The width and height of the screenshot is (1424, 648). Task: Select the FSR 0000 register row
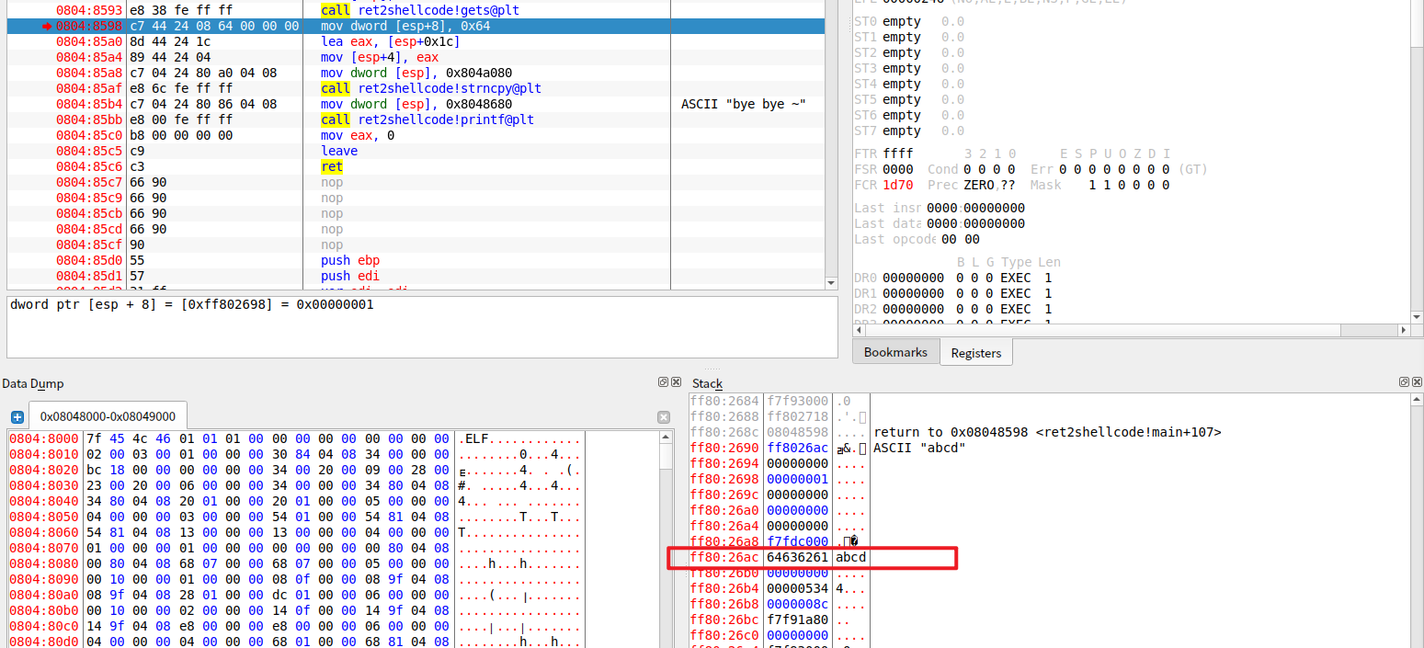pyautogui.click(x=1031, y=169)
